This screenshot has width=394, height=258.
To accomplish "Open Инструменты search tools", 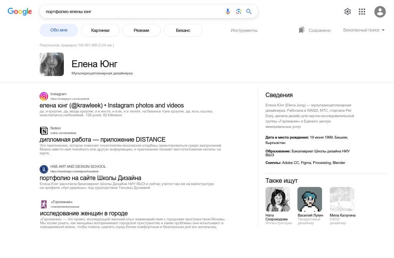I will click(x=244, y=30).
